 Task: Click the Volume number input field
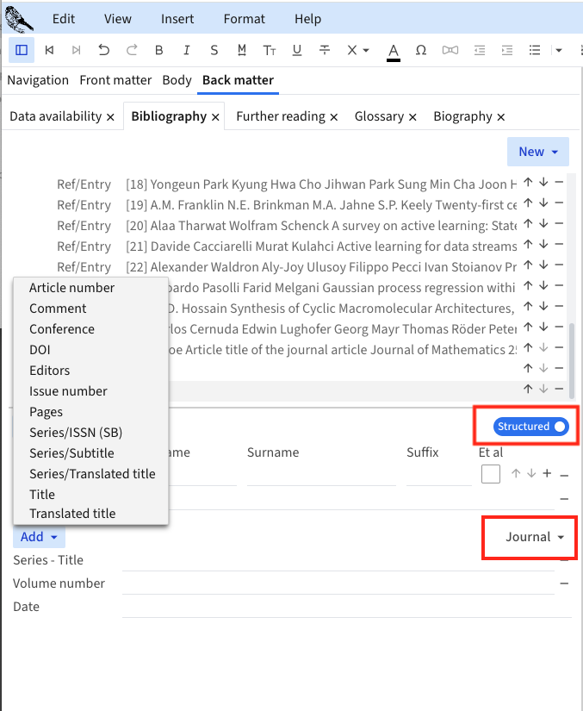pos(338,583)
